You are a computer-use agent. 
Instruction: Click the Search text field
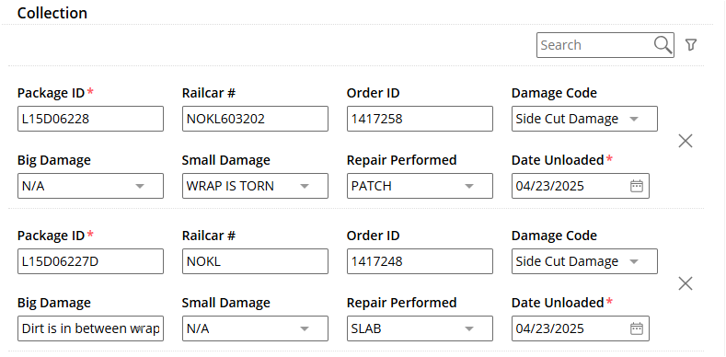pos(595,45)
